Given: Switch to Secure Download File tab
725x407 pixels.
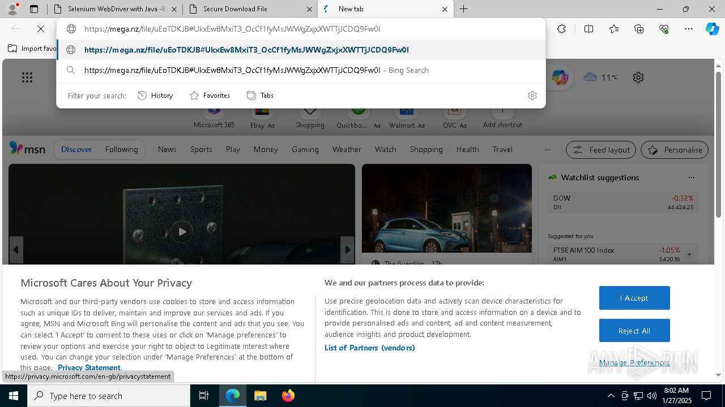Looking at the screenshot, I should click(250, 9).
